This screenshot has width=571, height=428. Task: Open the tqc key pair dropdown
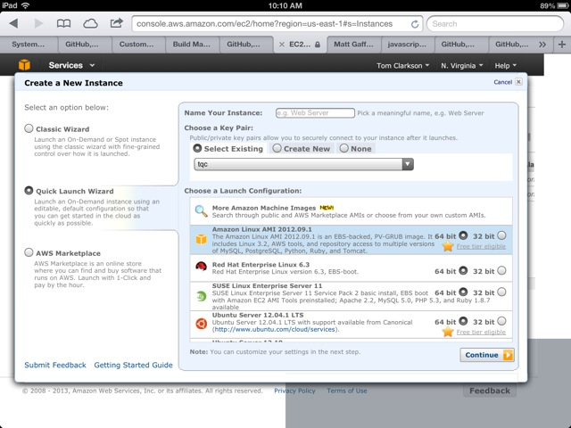303,164
